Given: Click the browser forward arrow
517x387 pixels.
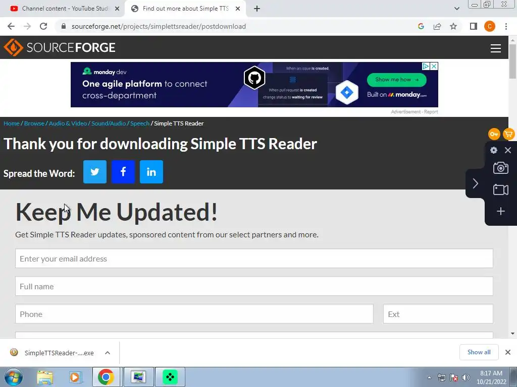Looking at the screenshot, I should tap(27, 26).
